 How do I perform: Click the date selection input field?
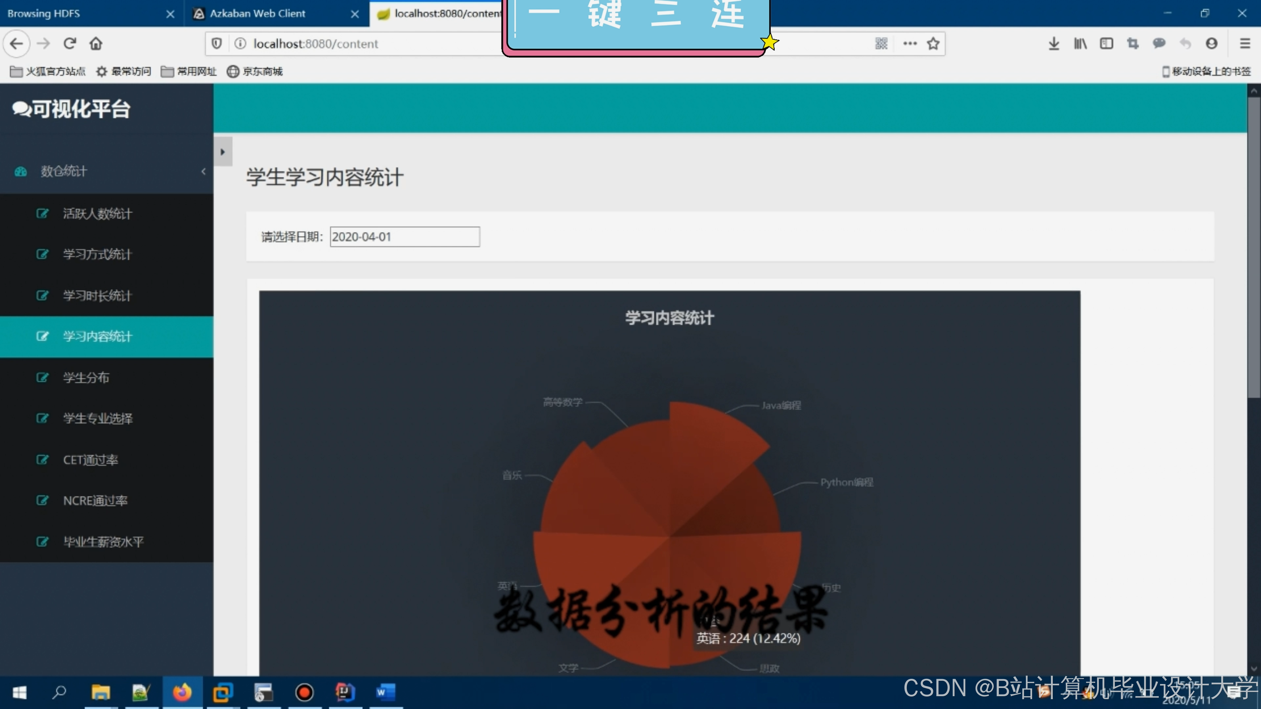click(404, 237)
